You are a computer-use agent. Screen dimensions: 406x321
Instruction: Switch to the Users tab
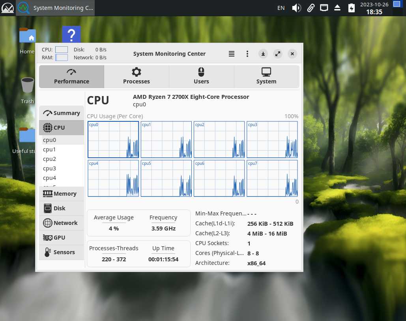(x=201, y=76)
